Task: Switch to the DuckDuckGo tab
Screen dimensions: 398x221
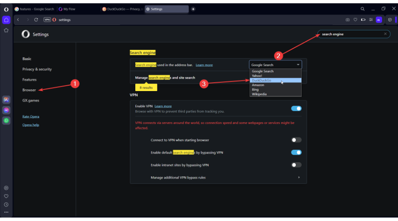Action: click(122, 9)
